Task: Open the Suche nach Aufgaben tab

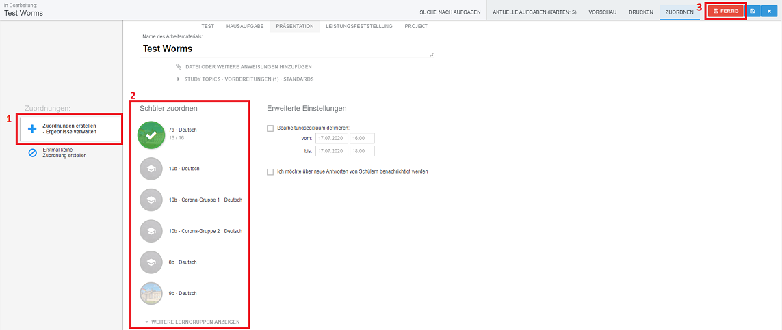Action: click(450, 12)
